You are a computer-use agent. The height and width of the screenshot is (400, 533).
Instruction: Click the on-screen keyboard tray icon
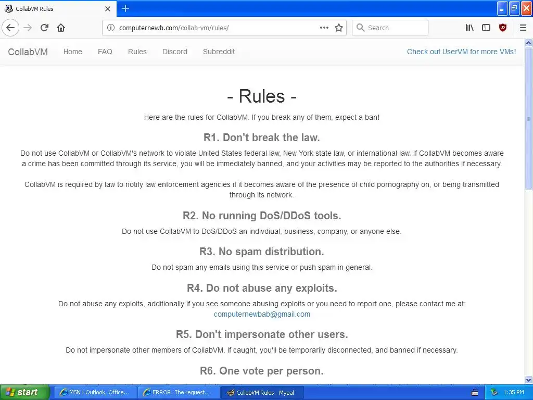pyautogui.click(x=475, y=393)
